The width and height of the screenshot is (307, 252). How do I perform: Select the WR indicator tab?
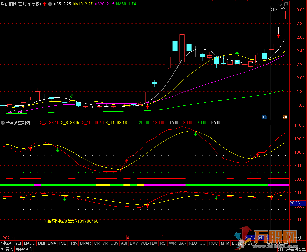pyautogui.click(x=172, y=243)
